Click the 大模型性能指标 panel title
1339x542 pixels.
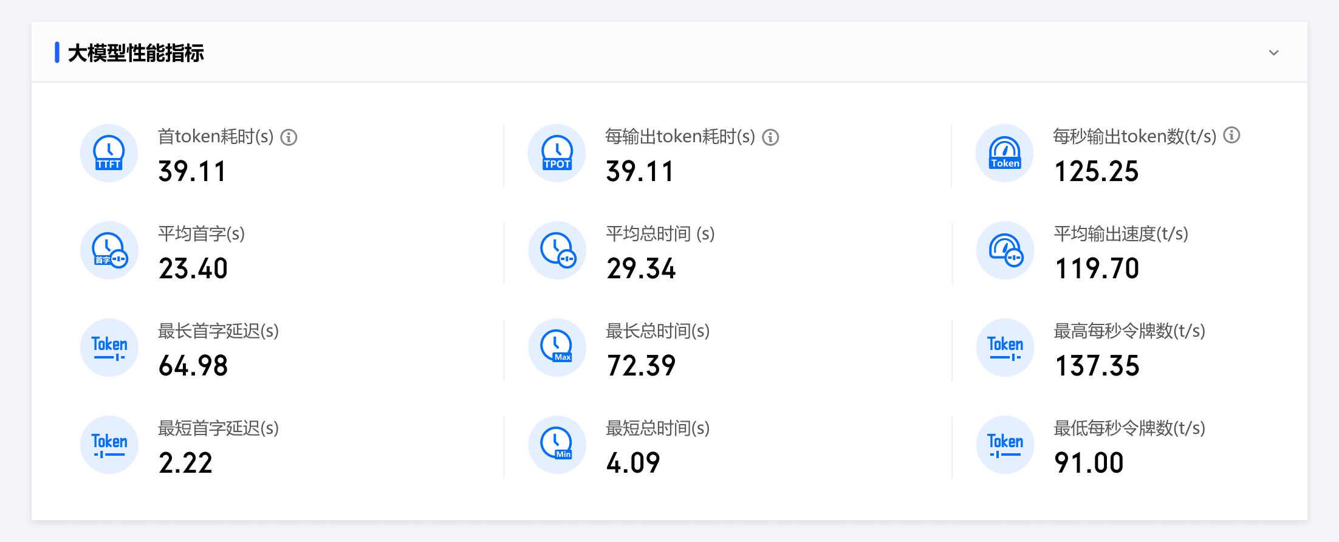point(135,53)
